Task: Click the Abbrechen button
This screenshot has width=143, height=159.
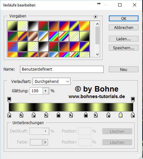Action: point(124,27)
